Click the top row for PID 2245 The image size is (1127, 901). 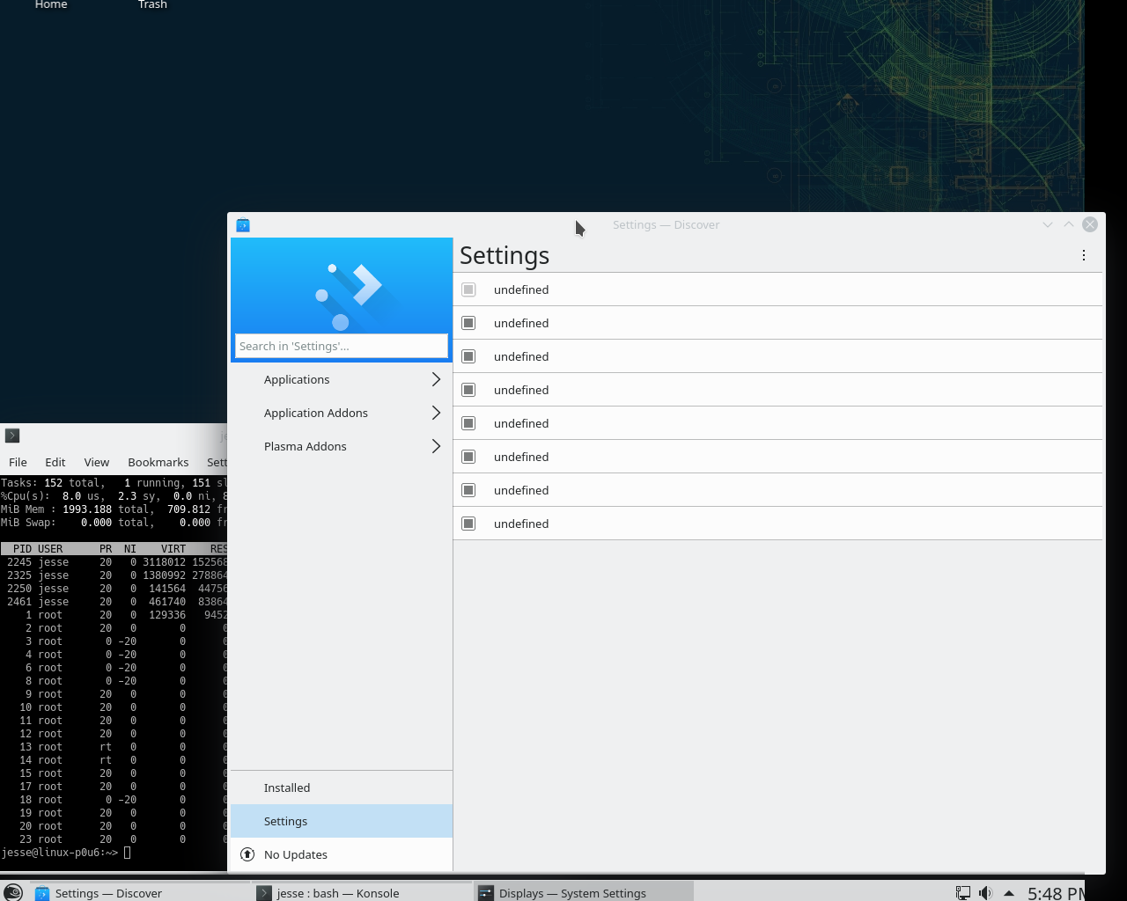pos(114,561)
